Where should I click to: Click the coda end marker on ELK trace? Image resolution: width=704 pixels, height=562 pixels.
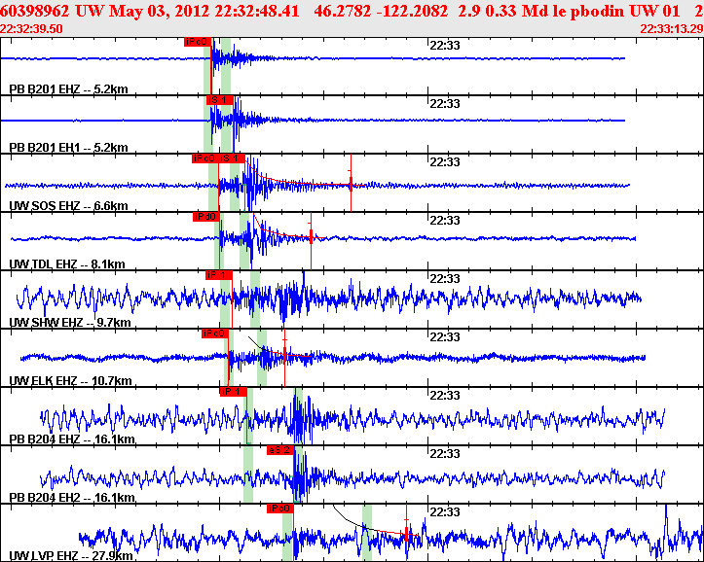coord(284,356)
